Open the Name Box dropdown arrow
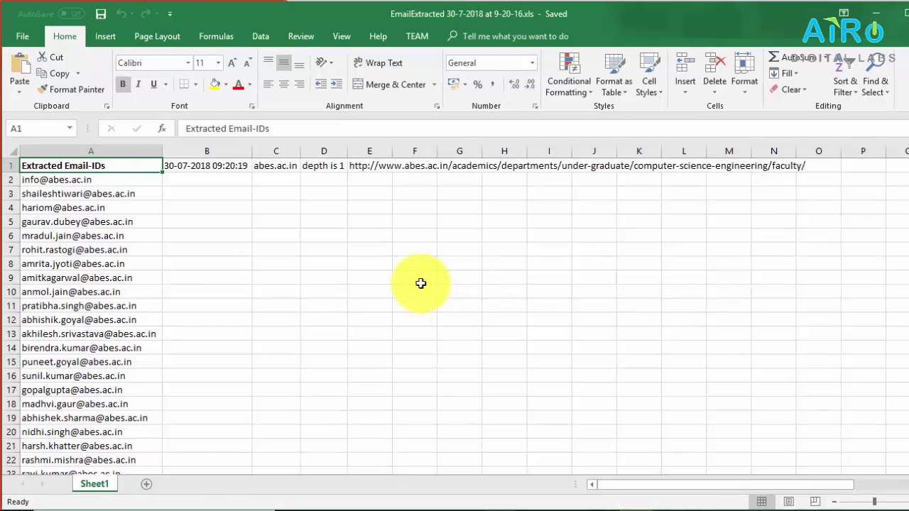909x511 pixels. coord(70,128)
